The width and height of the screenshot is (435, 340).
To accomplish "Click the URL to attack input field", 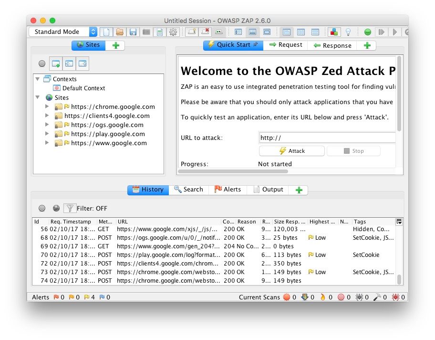I will pyautogui.click(x=327, y=138).
